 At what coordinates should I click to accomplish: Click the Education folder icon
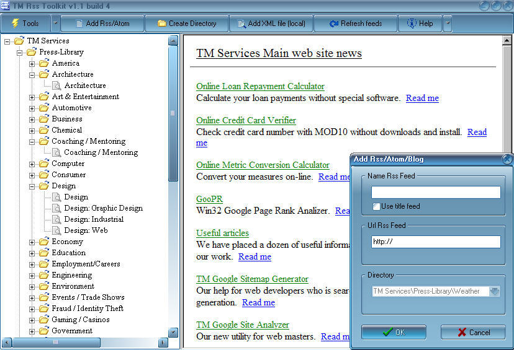[44, 252]
